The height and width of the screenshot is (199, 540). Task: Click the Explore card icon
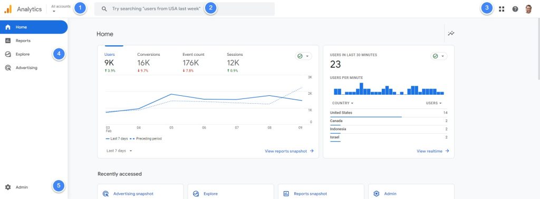196,194
